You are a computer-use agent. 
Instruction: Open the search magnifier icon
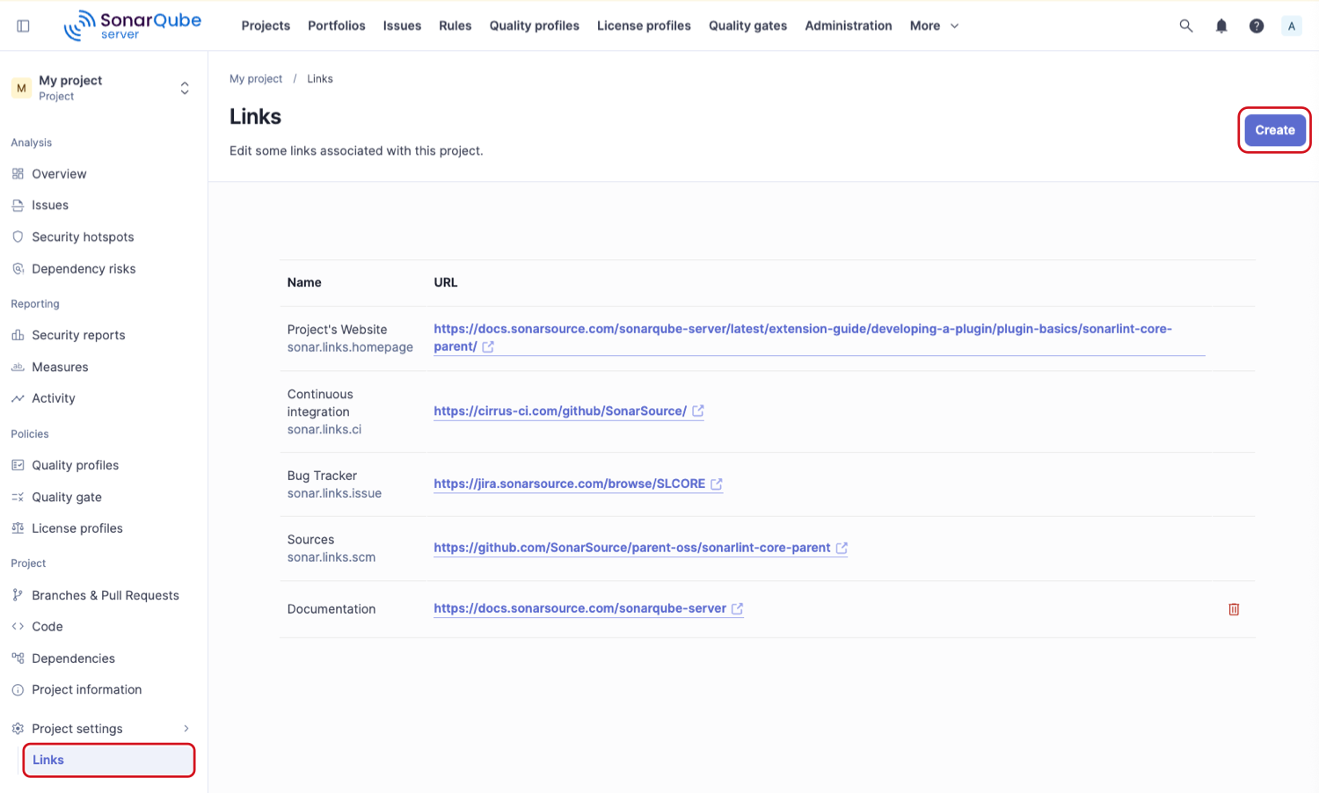pyautogui.click(x=1186, y=25)
